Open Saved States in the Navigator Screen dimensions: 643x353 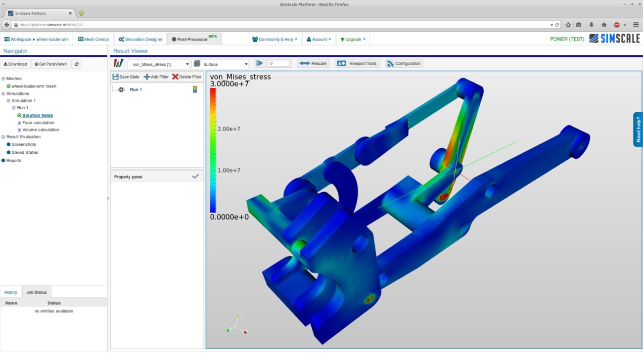[25, 152]
